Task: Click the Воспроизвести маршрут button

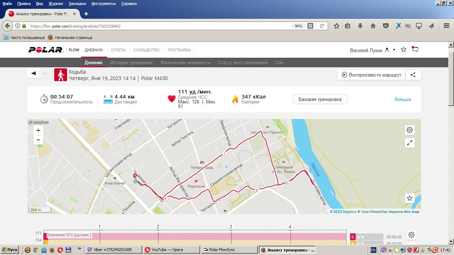Action: [371, 75]
